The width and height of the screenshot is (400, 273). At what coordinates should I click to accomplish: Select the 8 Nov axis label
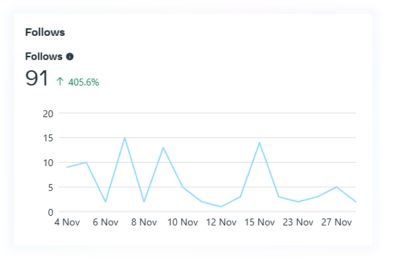pos(144,222)
